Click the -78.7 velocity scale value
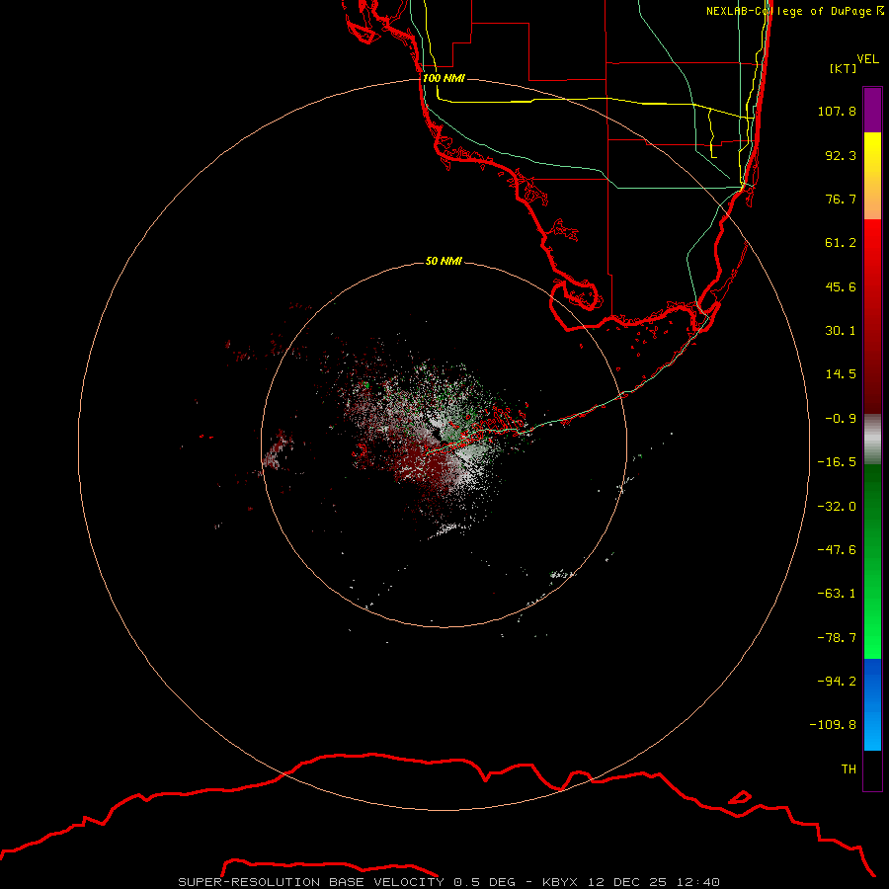 (x=837, y=638)
